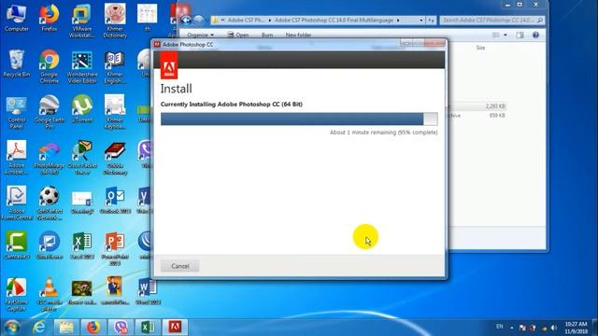Open Computer desktop icon

pyautogui.click(x=17, y=18)
